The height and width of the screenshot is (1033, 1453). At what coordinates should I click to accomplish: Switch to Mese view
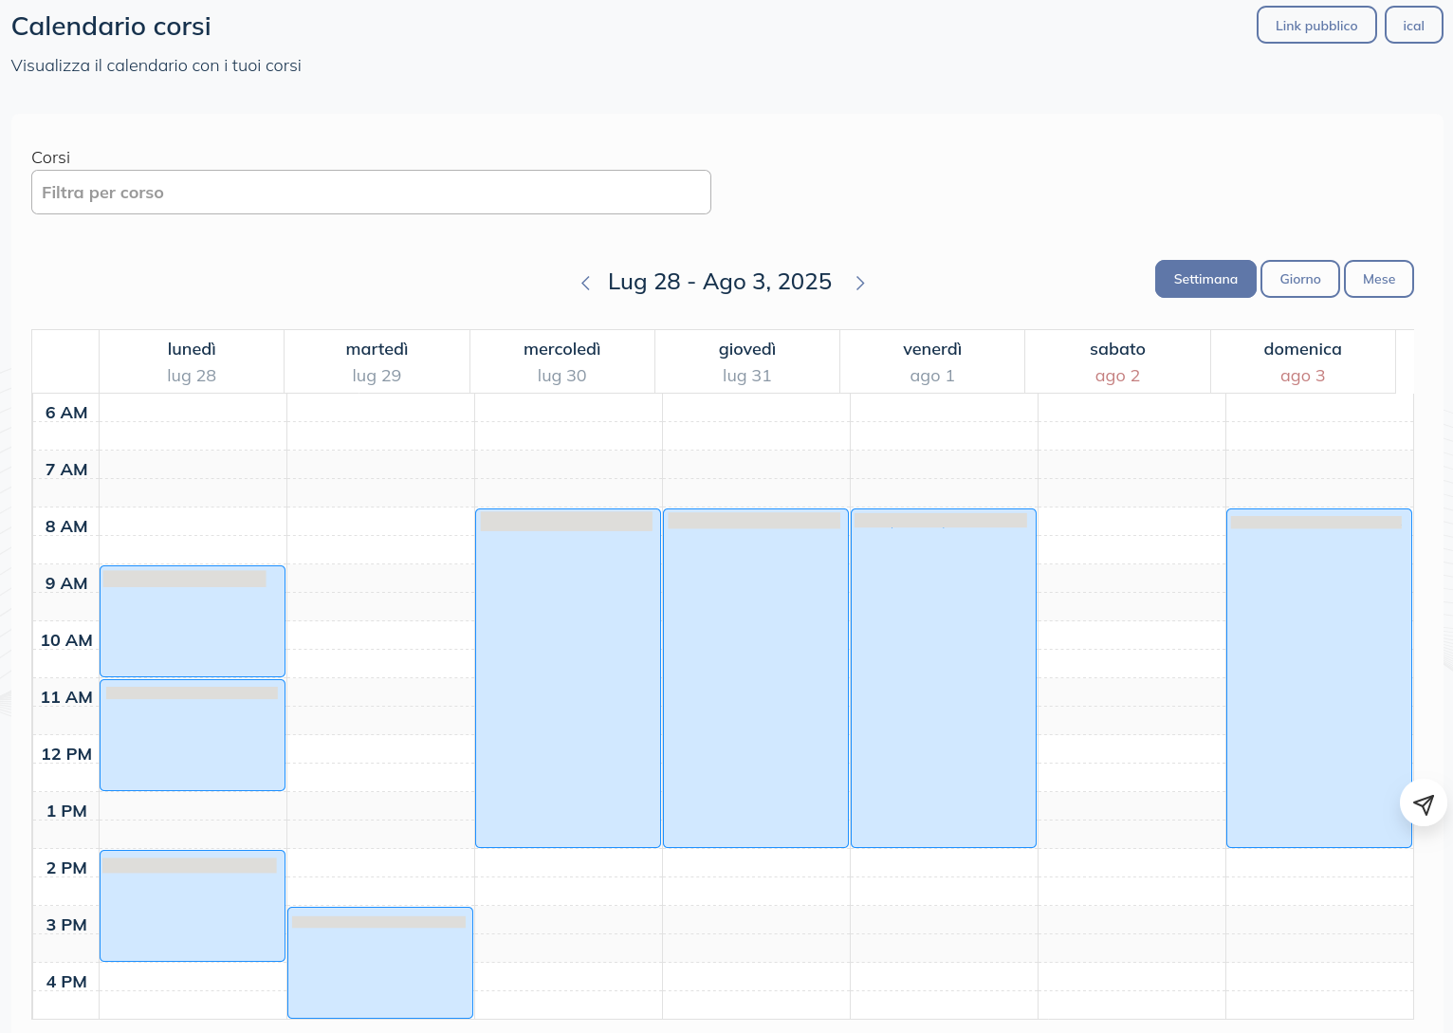coord(1378,279)
